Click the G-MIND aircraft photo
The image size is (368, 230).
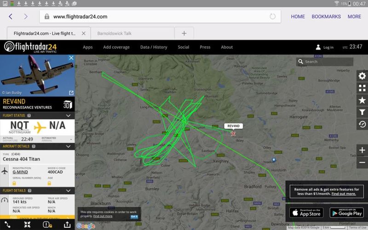pos(37,75)
